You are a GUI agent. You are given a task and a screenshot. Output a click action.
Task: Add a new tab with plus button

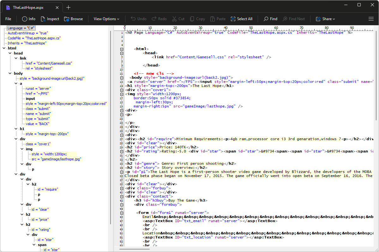tap(69, 7)
